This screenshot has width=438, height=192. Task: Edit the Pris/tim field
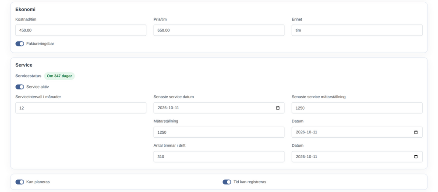pyautogui.click(x=219, y=30)
